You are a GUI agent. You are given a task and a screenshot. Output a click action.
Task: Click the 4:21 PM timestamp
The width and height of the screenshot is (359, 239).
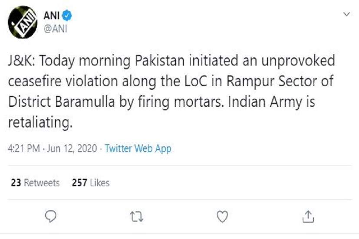point(23,149)
